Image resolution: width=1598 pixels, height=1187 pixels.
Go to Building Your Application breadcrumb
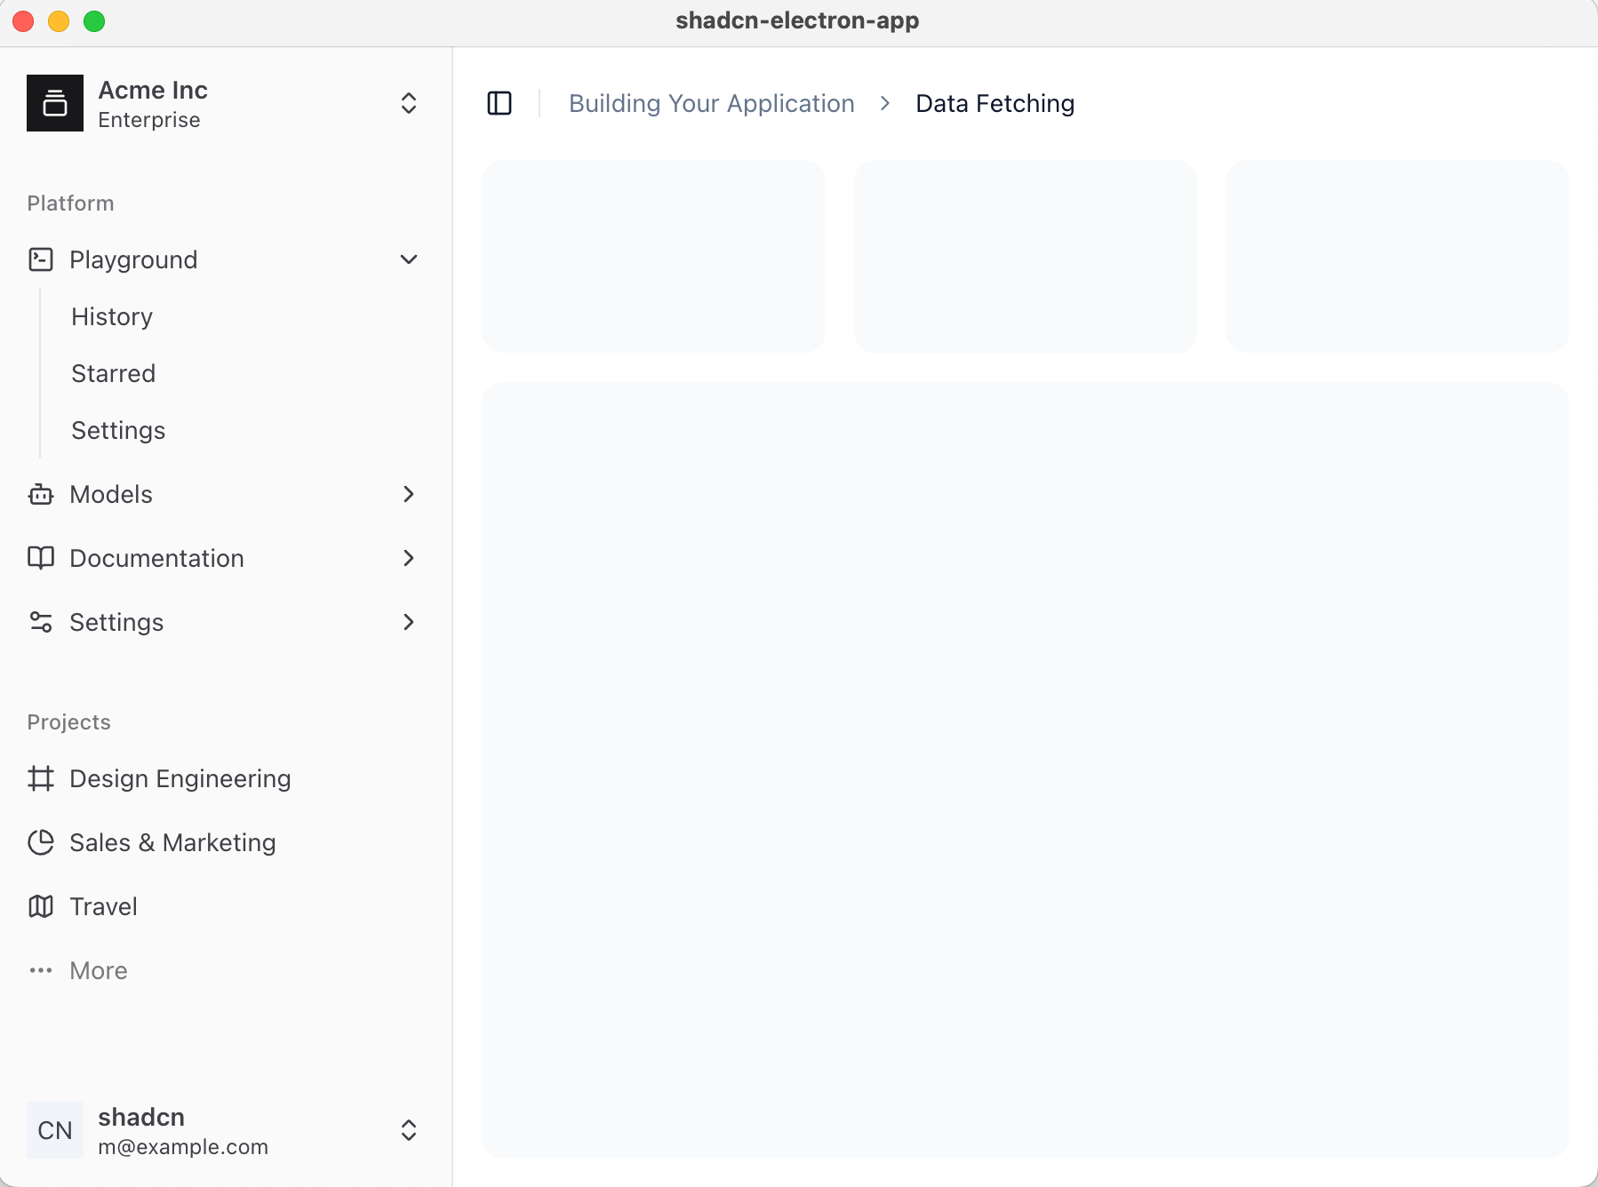(x=711, y=103)
